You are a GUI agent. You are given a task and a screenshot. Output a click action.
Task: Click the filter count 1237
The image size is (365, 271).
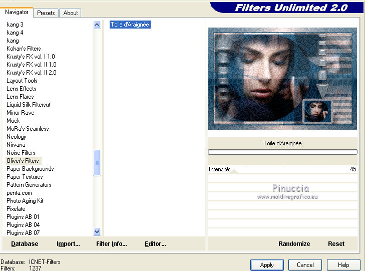point(35,268)
